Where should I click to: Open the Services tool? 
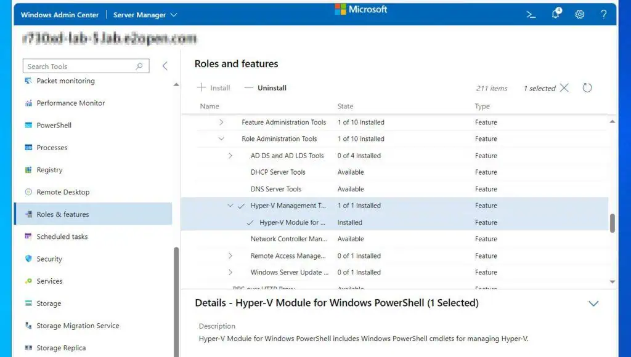point(49,281)
